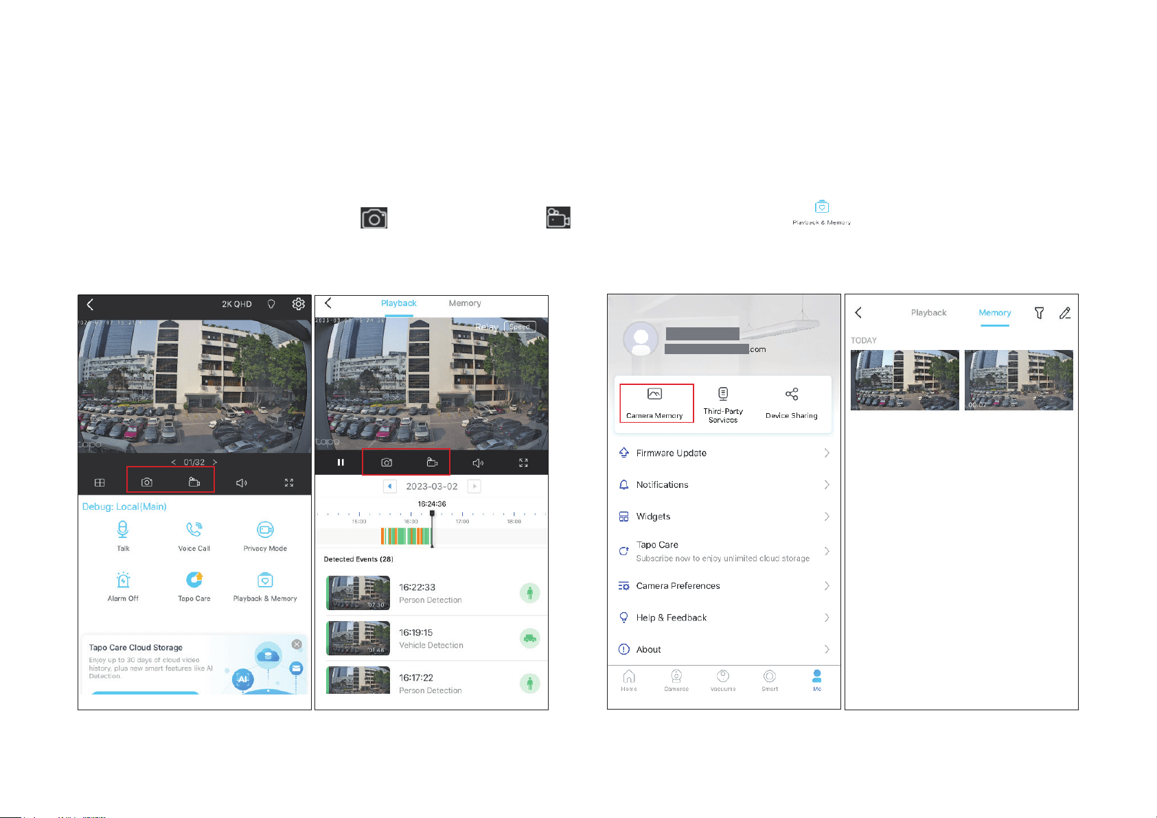
Task: Open Help & Feedback
Action: (x=724, y=618)
